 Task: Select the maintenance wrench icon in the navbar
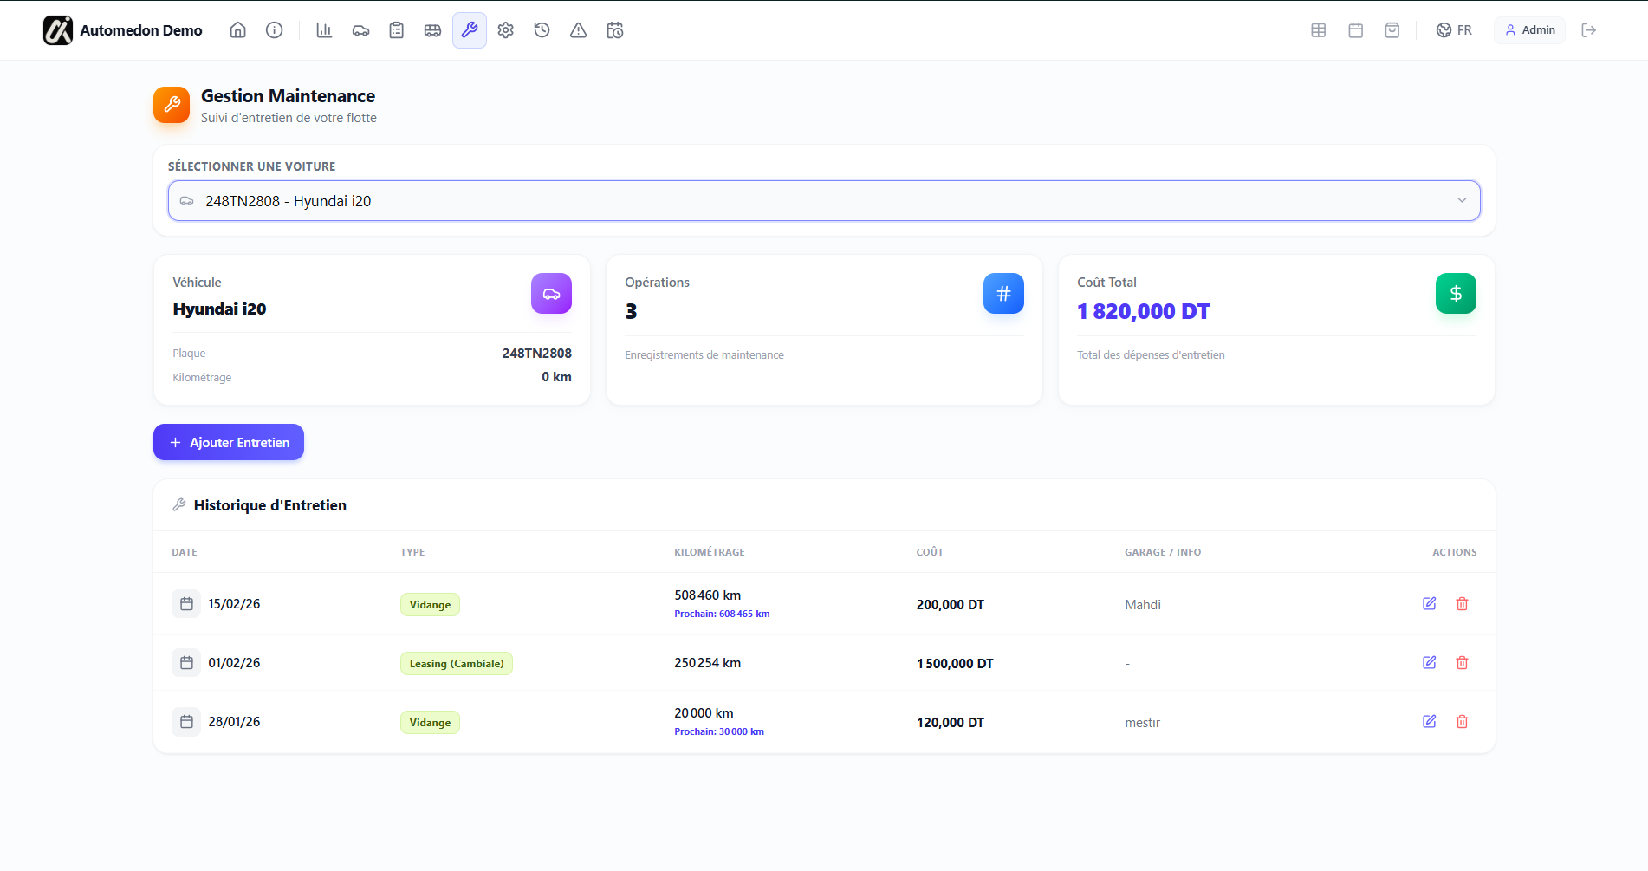470,29
